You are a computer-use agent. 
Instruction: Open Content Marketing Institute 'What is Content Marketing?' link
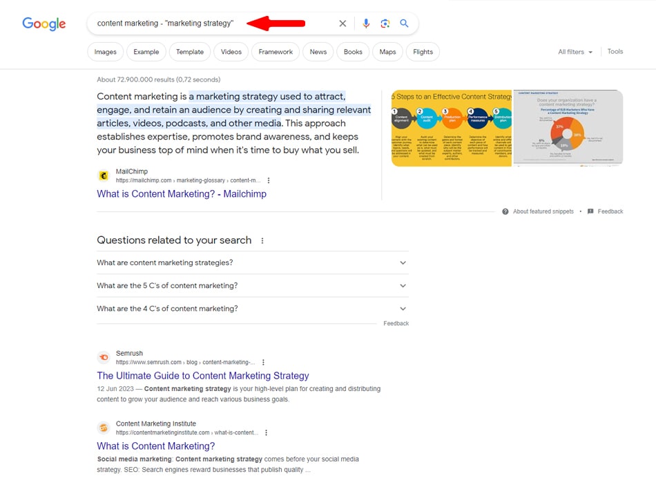click(x=156, y=446)
